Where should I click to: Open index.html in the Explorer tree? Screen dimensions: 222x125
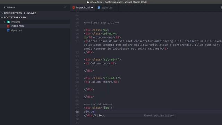[18, 26]
